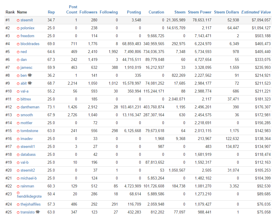Sort the table by Rep column
275x217 pixels.
click(51, 12)
